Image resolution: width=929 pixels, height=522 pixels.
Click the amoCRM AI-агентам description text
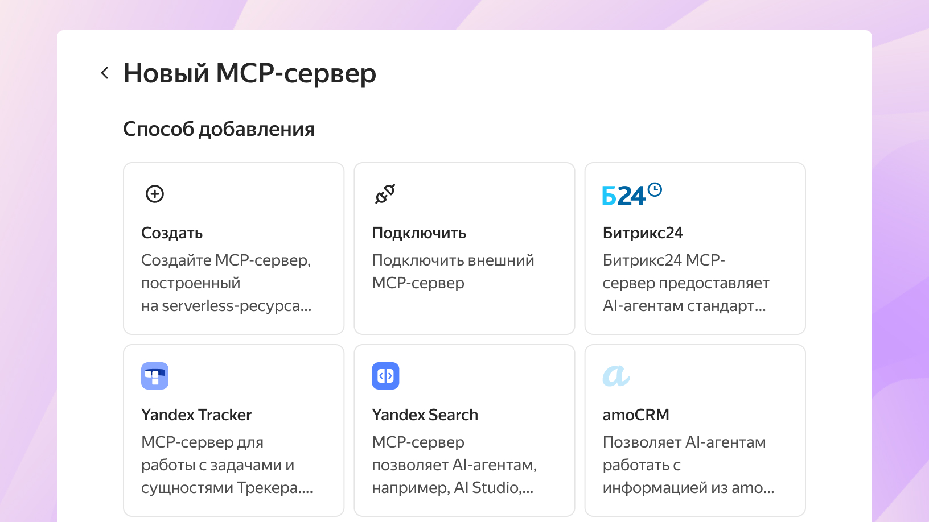coord(688,465)
